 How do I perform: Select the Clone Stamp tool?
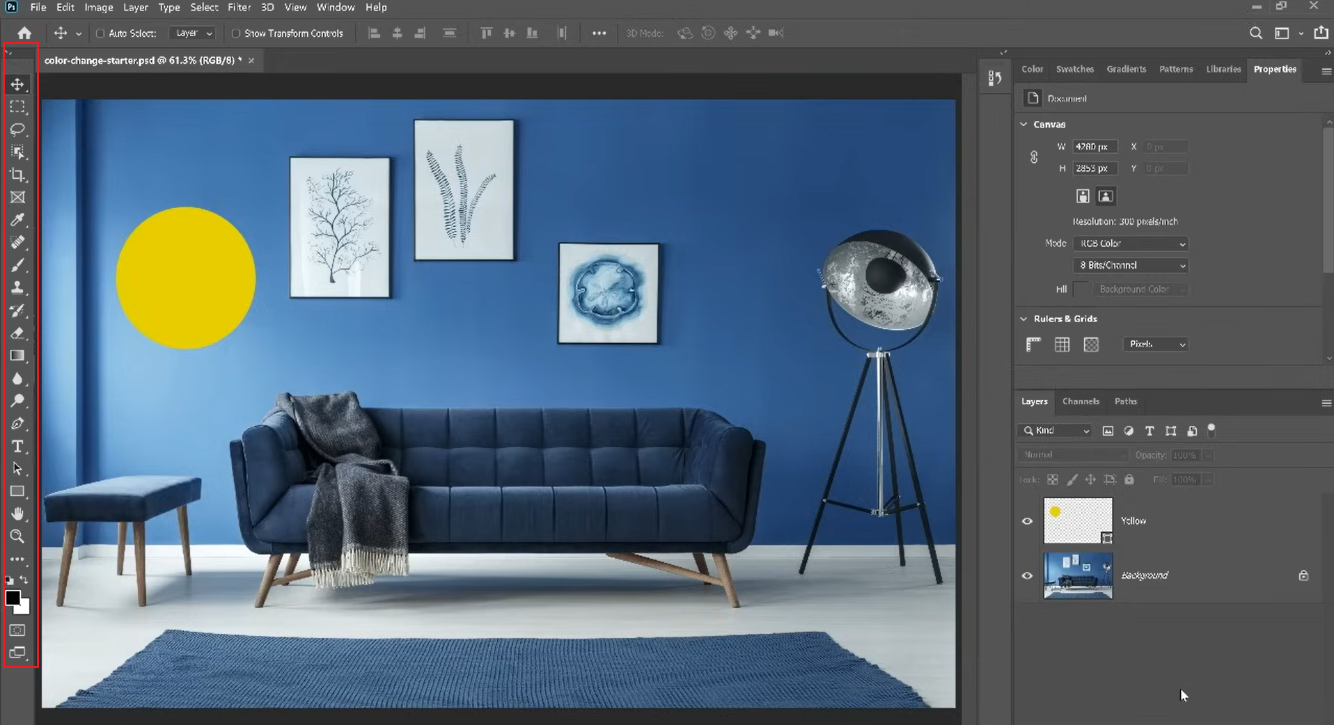(x=17, y=287)
